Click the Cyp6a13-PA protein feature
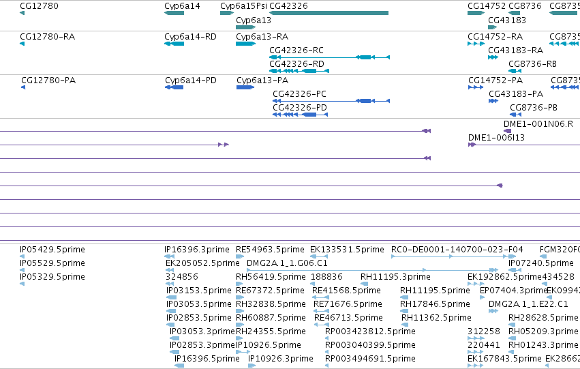This screenshot has height=369, width=580. (245, 87)
